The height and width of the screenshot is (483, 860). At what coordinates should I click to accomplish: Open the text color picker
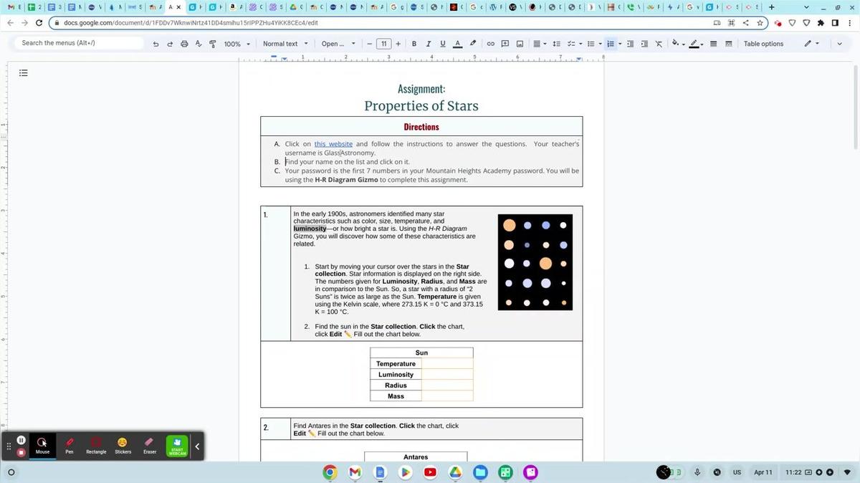click(x=458, y=44)
